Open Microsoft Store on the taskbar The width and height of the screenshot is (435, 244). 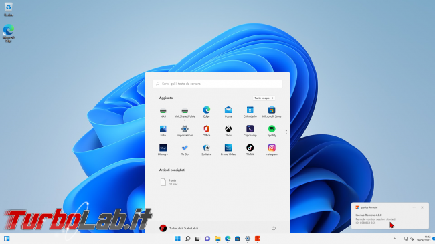[x=238, y=239]
